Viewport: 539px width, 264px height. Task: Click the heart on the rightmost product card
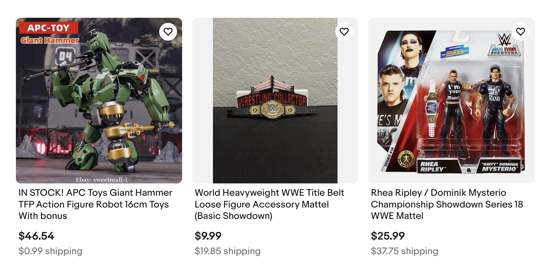(521, 31)
